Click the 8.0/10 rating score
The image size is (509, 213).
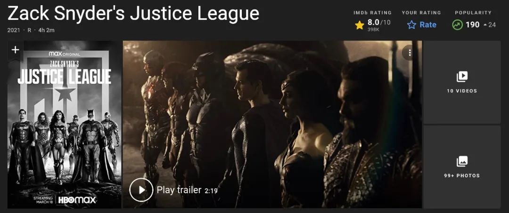379,23
